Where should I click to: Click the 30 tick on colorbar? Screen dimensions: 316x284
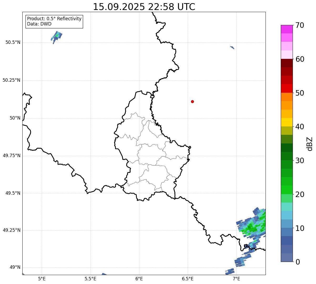pyautogui.click(x=300, y=161)
